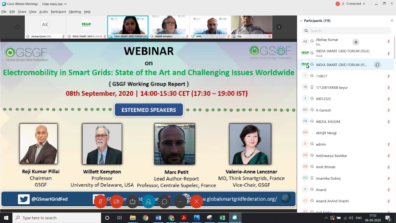Select participant Anand
This screenshot has height=223, width=396.
point(346,190)
